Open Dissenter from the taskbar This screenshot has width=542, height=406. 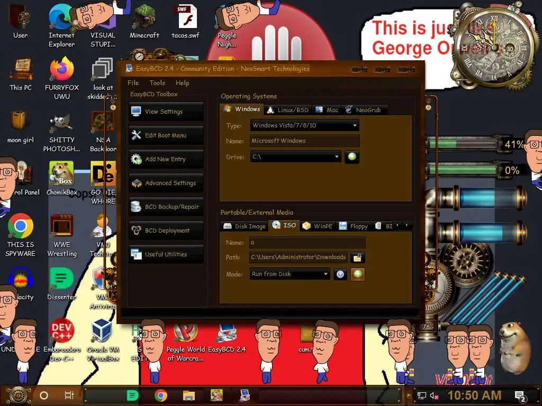pyautogui.click(x=133, y=395)
